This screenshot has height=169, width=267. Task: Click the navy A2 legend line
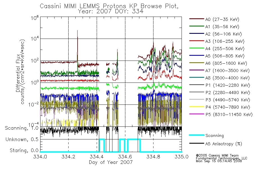196,34
